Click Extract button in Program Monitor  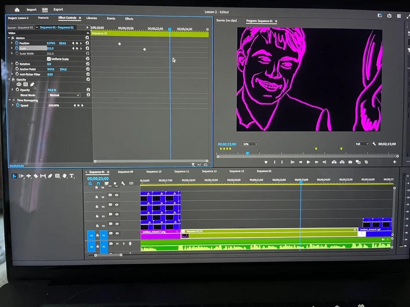[342, 162]
